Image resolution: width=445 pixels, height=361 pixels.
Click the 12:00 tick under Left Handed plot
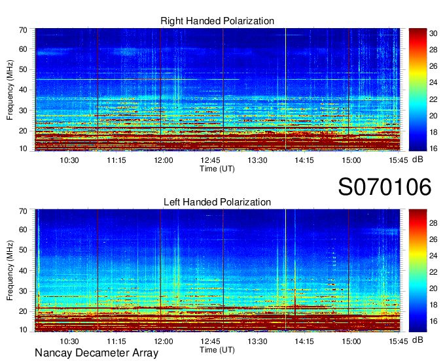click(164, 341)
